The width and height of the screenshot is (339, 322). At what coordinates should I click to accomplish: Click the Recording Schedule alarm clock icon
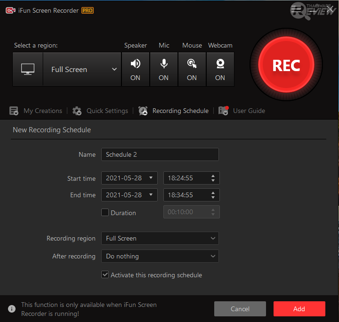click(x=143, y=111)
